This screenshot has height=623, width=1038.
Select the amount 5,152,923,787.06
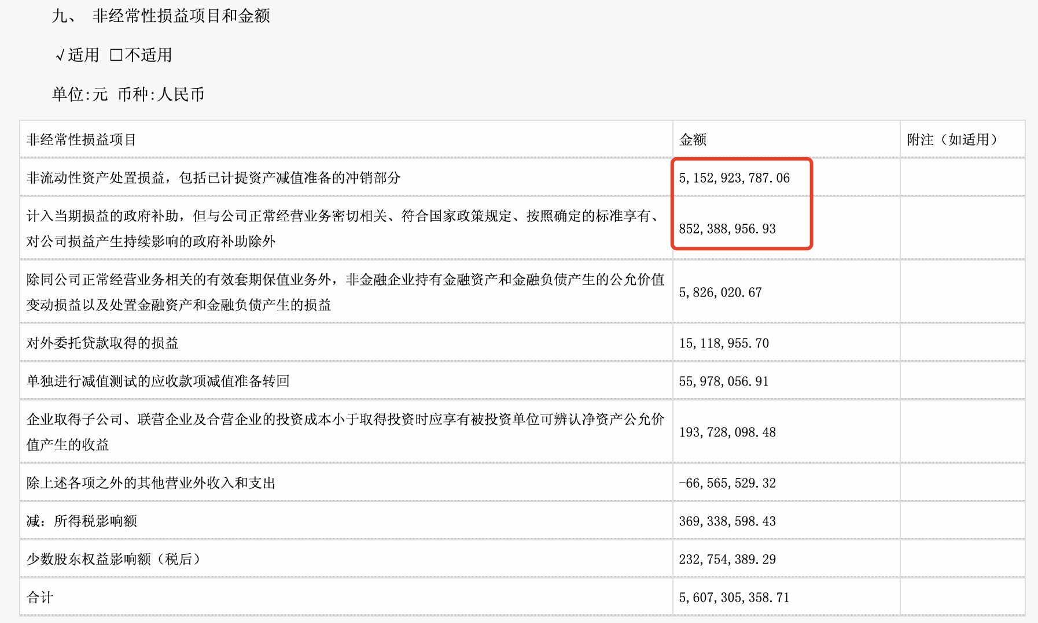734,177
